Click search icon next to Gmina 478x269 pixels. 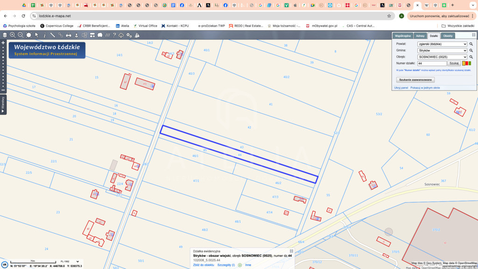471,50
